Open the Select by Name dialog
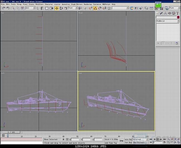Image resolution: width=181 pixels, height=148 pixels. pos(42,8)
